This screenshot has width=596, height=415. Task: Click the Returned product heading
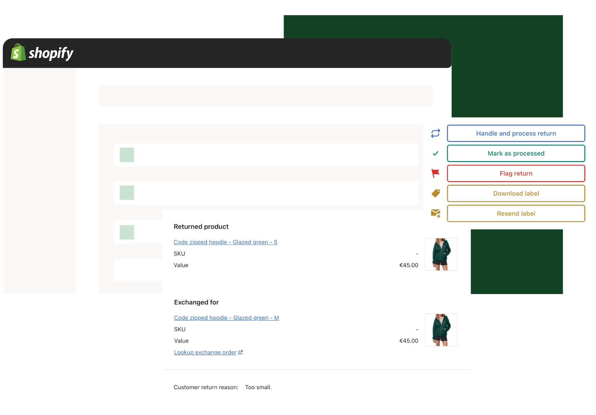click(201, 227)
